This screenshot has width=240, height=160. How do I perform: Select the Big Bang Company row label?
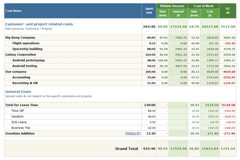(x=20, y=37)
